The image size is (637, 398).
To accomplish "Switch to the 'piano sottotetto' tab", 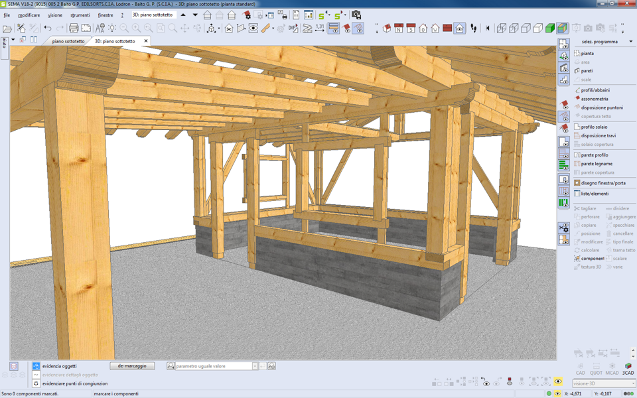I will [x=68, y=41].
